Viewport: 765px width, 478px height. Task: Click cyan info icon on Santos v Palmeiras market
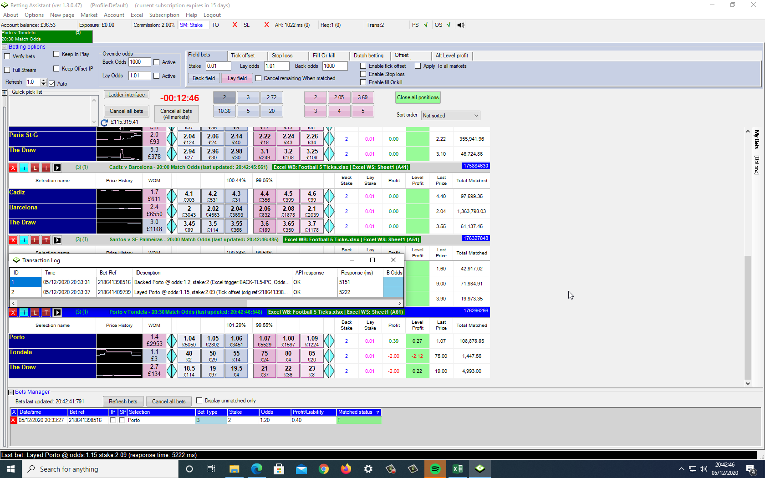tap(24, 240)
